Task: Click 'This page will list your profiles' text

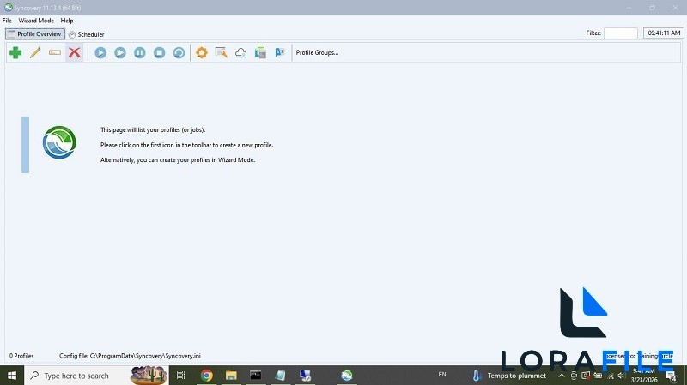Action: click(x=153, y=130)
